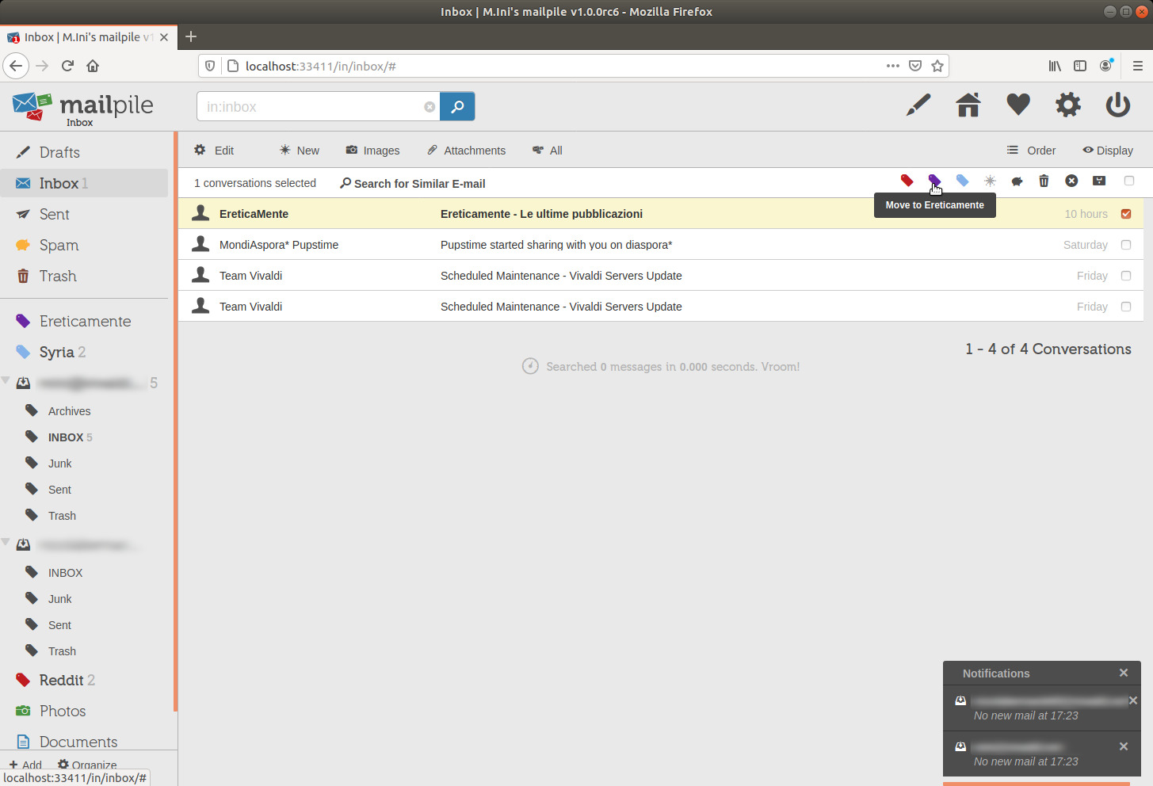The image size is (1153, 786).
Task: Click the heart icon in the header
Action: coord(1018,105)
